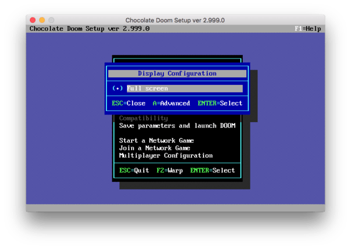Screen dimensions: 351x249
Task: Click the highlighted Full screen label
Action: point(185,88)
